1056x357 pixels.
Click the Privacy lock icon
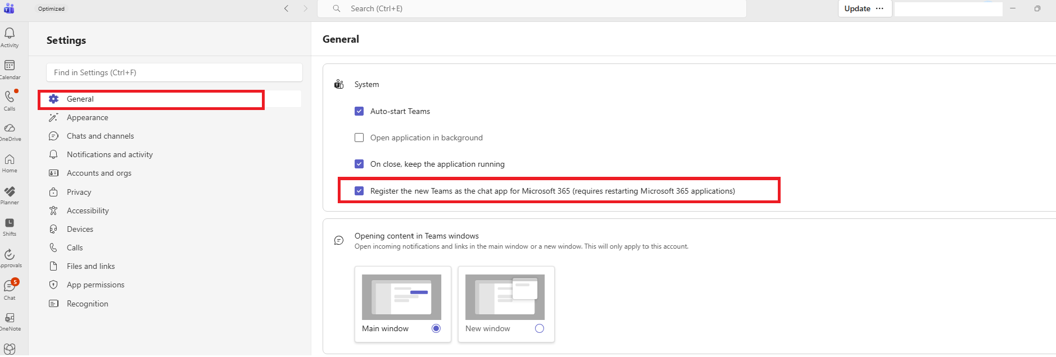[x=53, y=192]
